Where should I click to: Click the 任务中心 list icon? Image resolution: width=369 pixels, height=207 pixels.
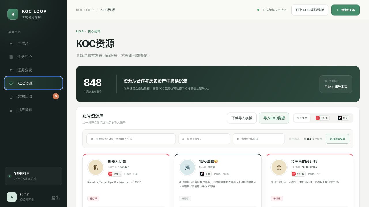(11, 57)
